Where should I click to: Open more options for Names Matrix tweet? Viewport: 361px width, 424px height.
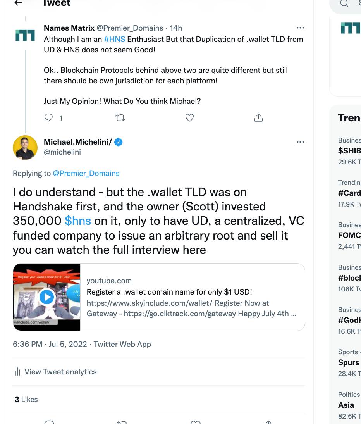[x=300, y=28]
